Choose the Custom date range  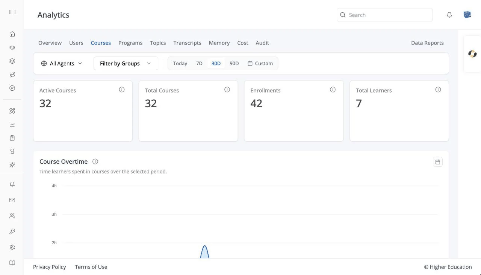(x=260, y=63)
